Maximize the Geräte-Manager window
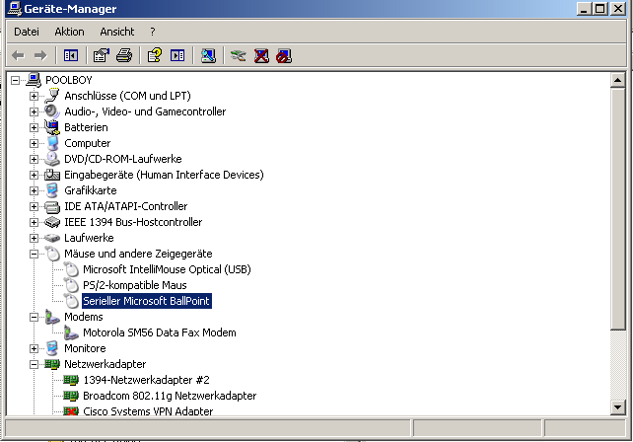This screenshot has height=442, width=633. [x=600, y=9]
